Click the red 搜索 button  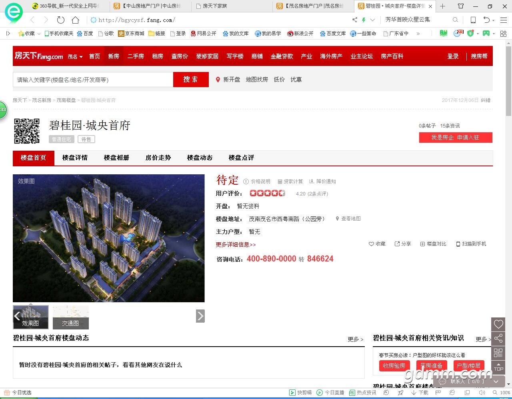[191, 80]
